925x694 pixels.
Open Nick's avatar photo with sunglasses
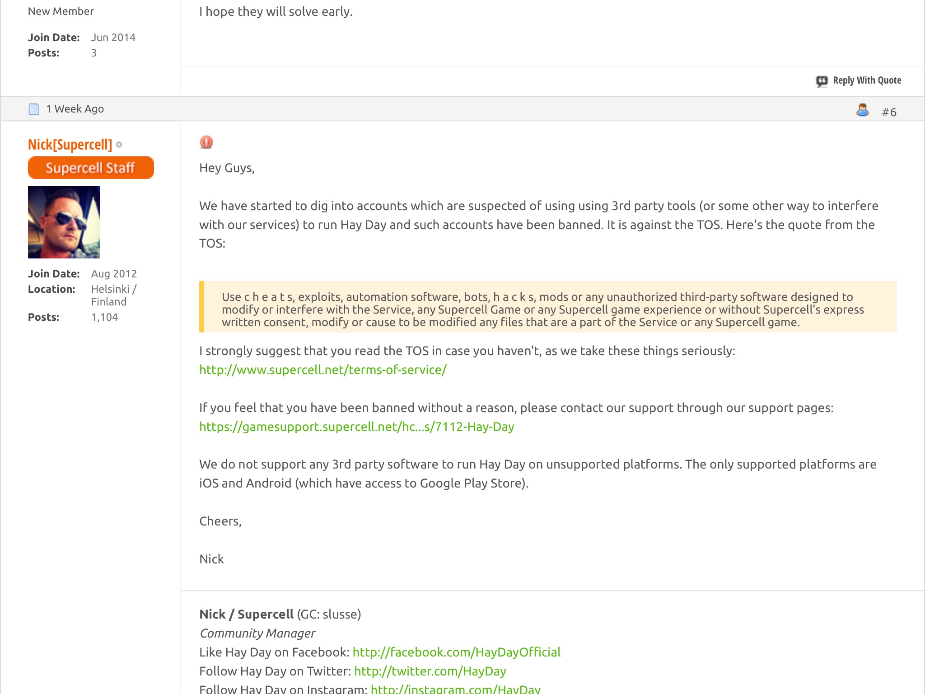(x=64, y=222)
